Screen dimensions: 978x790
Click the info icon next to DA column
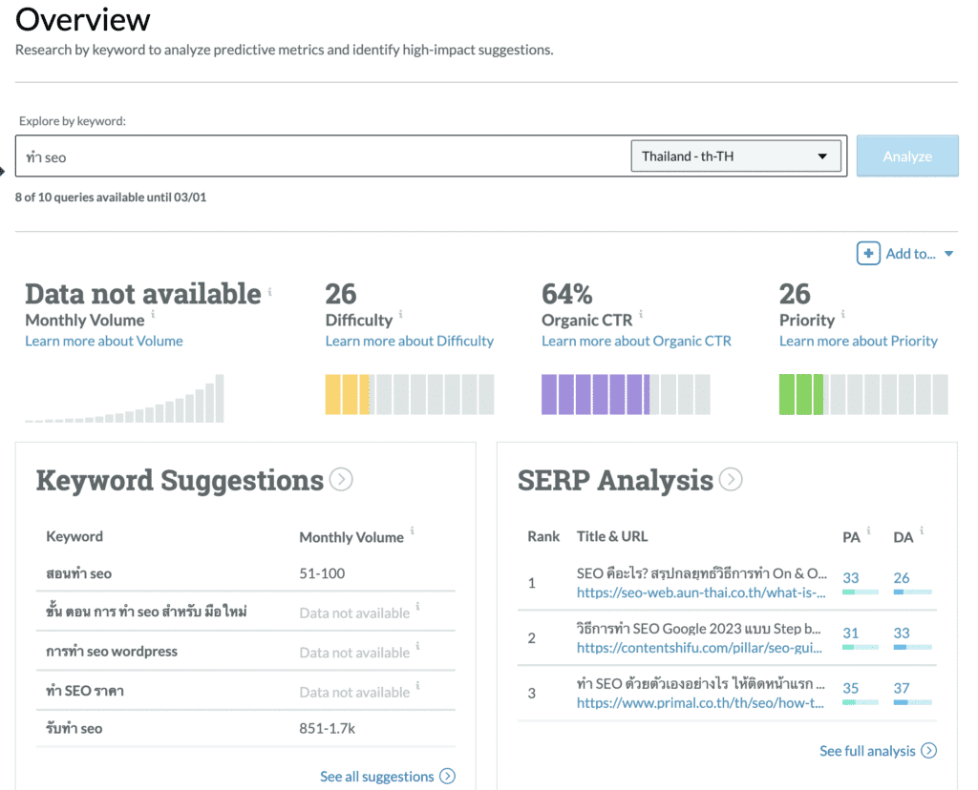pos(921,531)
